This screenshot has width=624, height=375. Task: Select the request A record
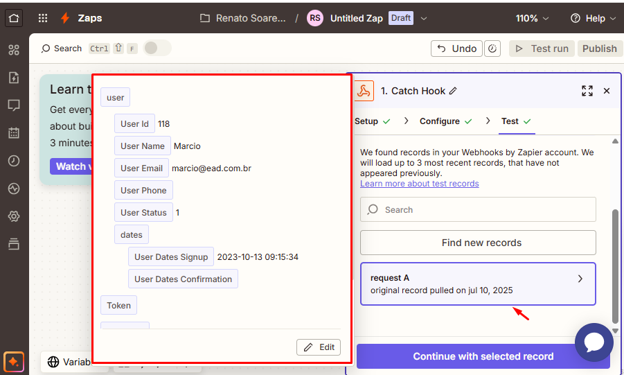478,284
